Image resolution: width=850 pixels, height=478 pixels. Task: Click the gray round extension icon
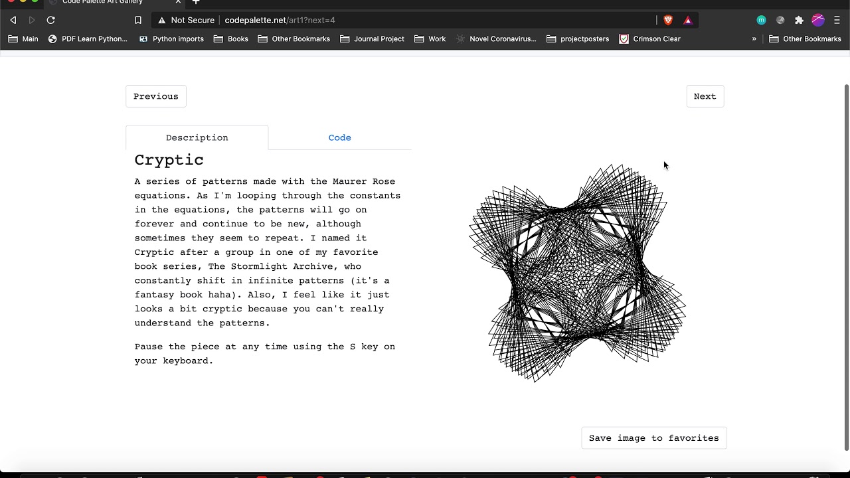pos(780,20)
